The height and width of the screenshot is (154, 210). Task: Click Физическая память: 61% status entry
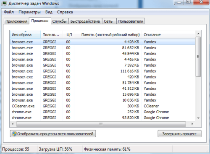coord(107,149)
